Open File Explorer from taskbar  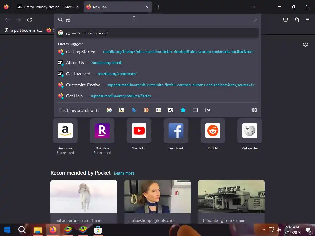(x=38, y=230)
